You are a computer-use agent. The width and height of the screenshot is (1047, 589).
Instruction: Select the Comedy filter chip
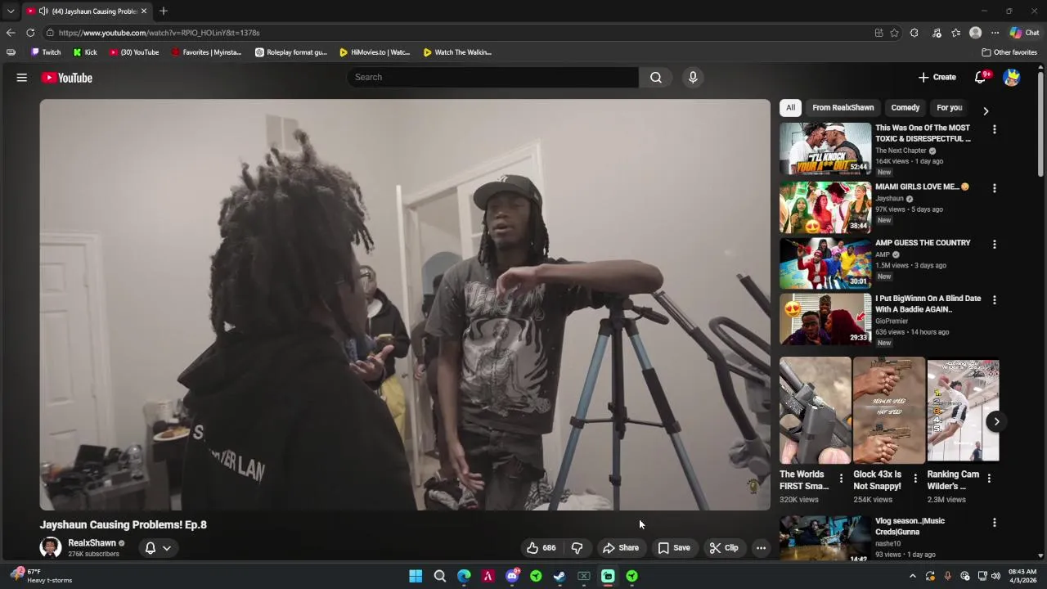pyautogui.click(x=905, y=107)
